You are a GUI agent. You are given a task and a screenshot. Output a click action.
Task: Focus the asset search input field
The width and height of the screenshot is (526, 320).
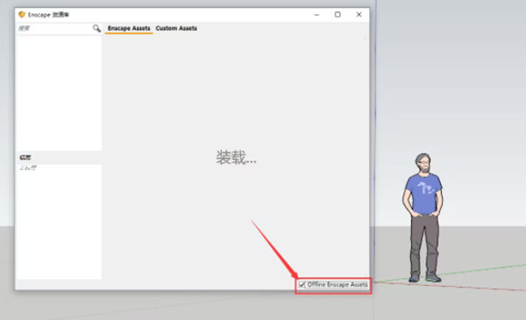point(54,29)
